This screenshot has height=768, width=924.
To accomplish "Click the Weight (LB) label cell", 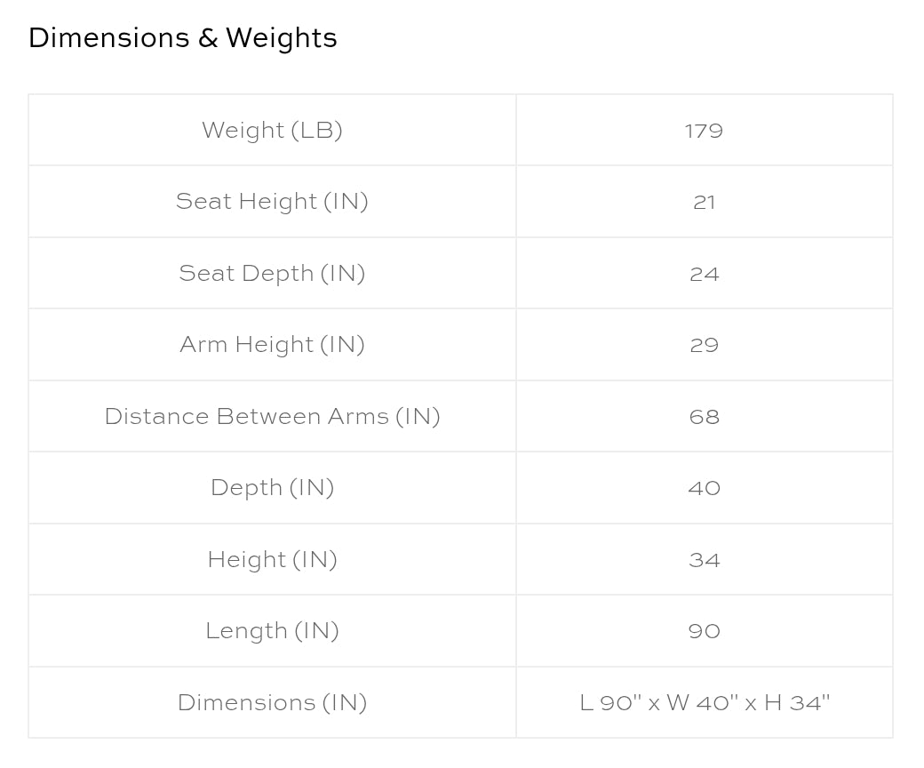I will point(272,131).
